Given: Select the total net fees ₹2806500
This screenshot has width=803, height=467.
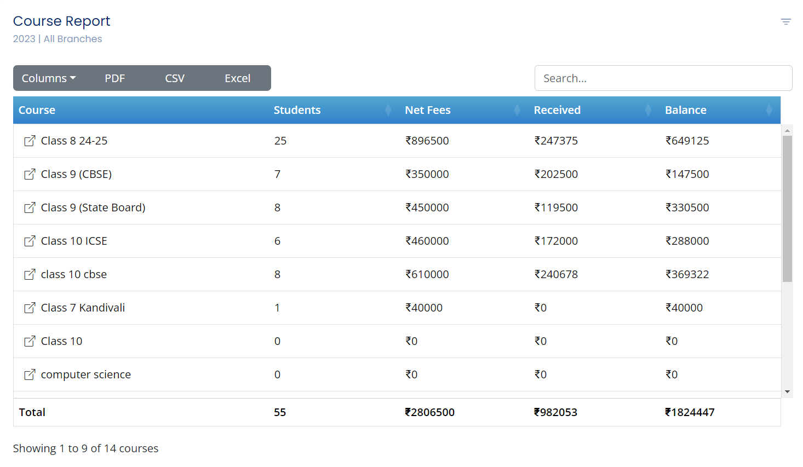Looking at the screenshot, I should (430, 412).
